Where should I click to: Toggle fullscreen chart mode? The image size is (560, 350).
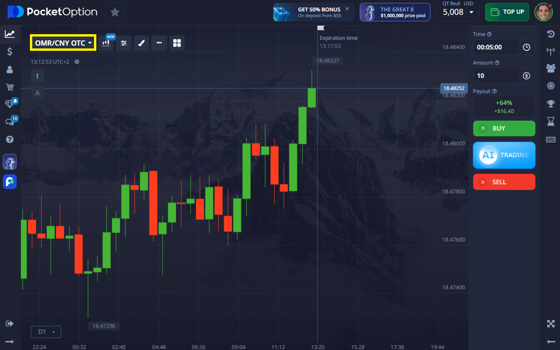pyautogui.click(x=551, y=324)
